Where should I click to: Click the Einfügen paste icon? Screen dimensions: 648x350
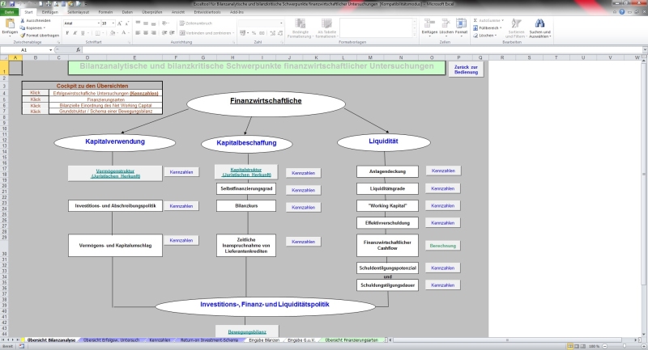(10, 26)
